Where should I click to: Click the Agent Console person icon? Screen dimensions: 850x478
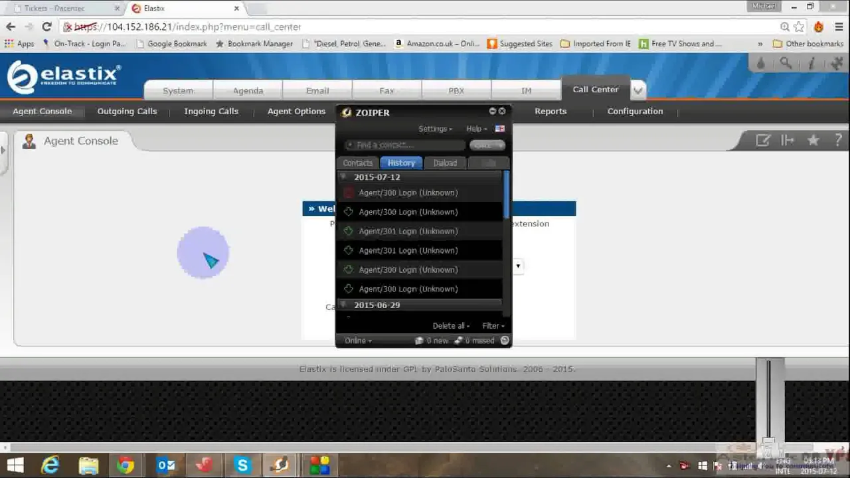(29, 141)
